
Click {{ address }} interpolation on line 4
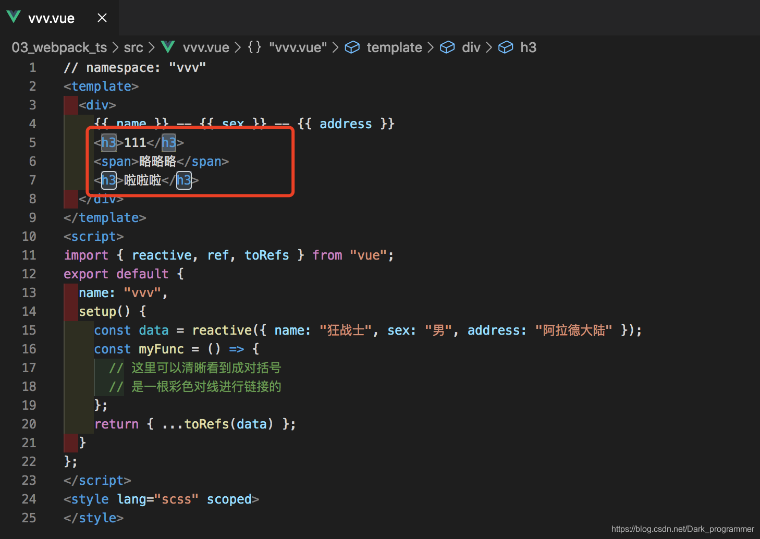point(346,124)
